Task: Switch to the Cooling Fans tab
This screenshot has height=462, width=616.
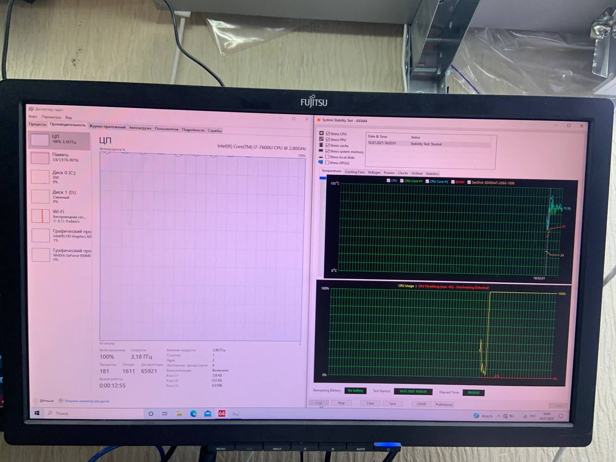Action: point(355,172)
